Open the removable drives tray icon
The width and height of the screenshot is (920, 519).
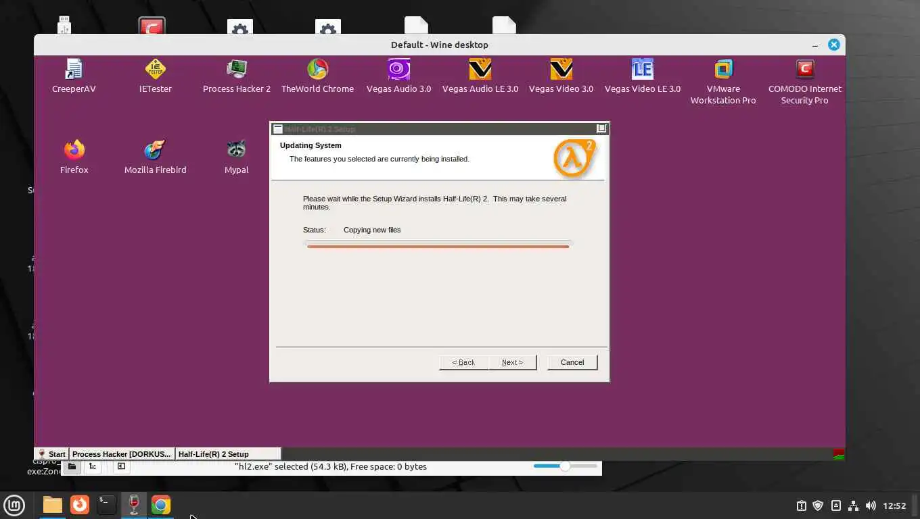[x=835, y=505]
